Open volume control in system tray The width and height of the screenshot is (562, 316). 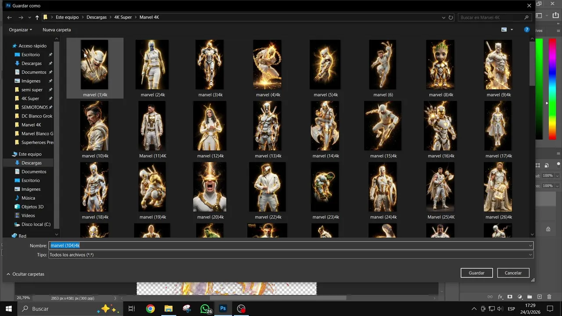click(x=501, y=309)
